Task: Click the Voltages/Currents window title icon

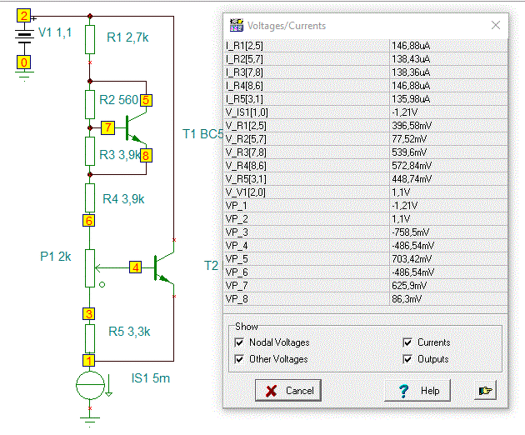Action: [x=237, y=26]
